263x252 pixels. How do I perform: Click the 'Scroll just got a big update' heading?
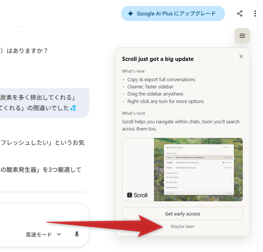tap(158, 59)
